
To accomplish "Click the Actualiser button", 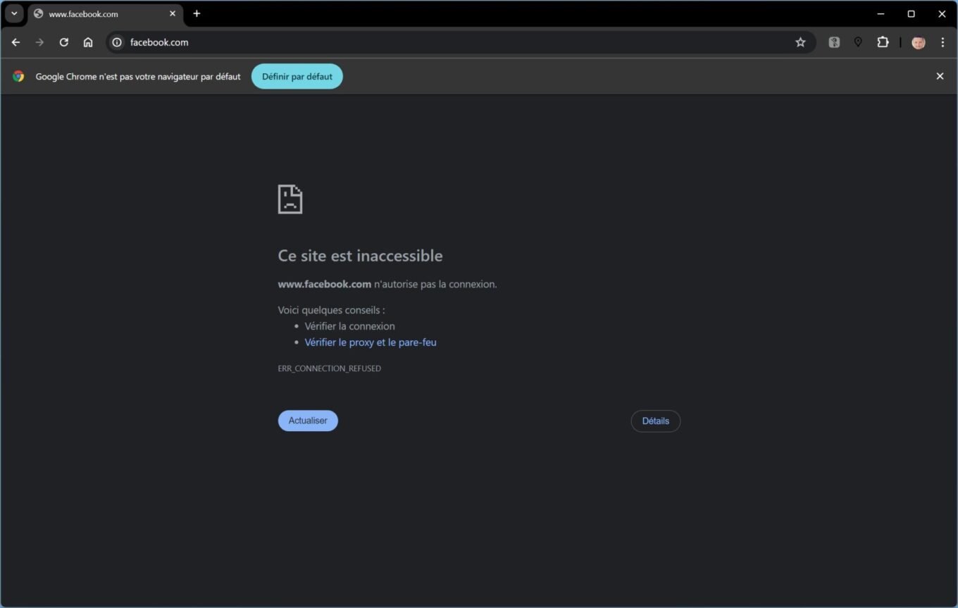I will [308, 421].
